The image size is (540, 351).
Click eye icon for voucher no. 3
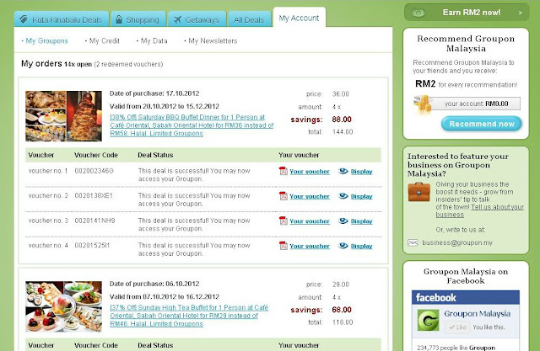(x=343, y=221)
